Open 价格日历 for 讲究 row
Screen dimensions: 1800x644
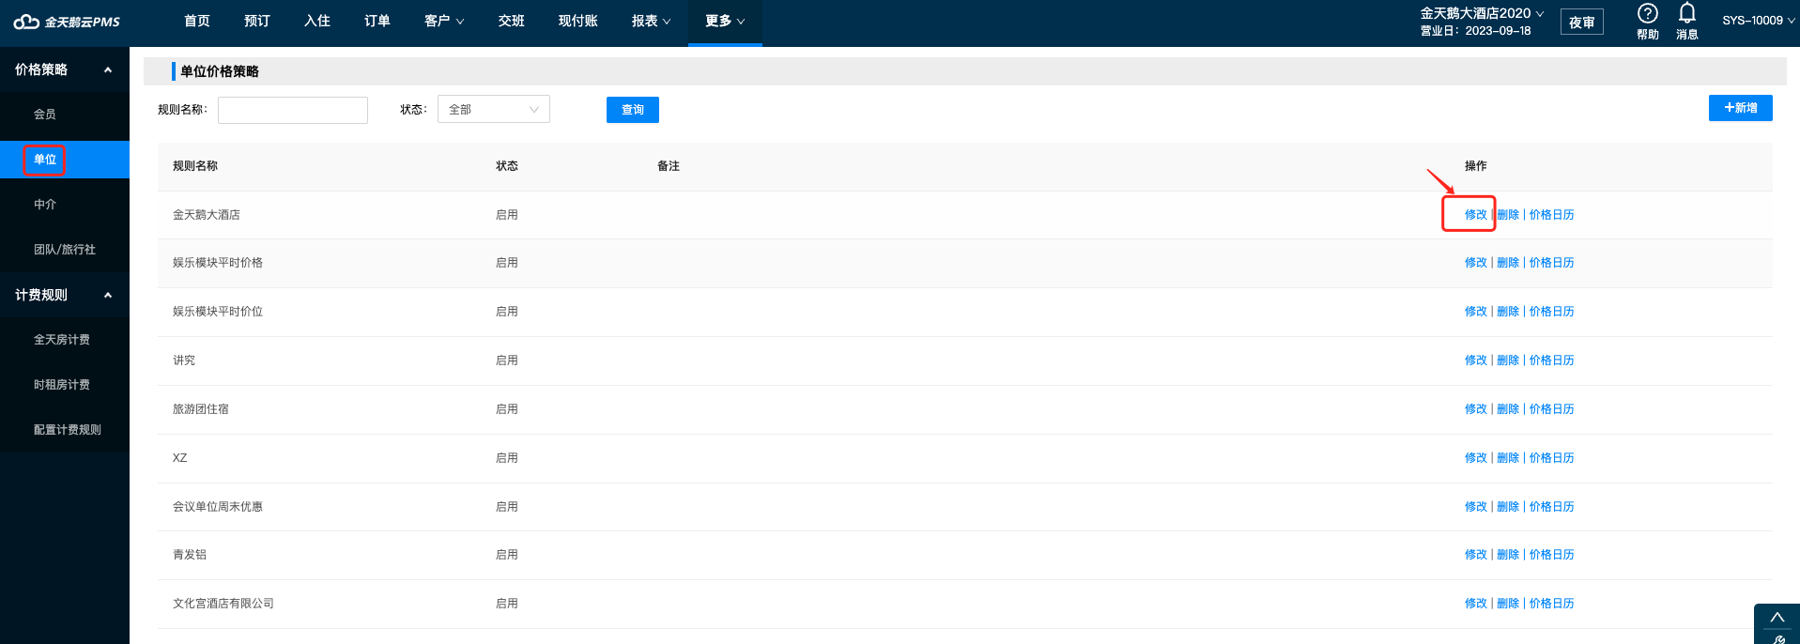(x=1552, y=360)
